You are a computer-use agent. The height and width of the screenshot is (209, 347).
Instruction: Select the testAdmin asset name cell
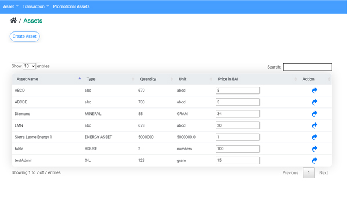point(23,160)
